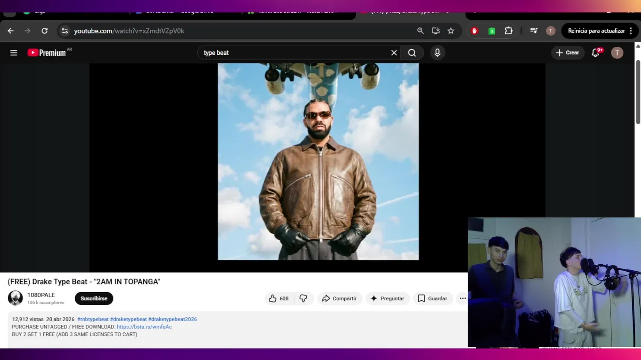This screenshot has height=360, width=641.
Task: Open YouTube notifications bell
Action: pos(595,53)
